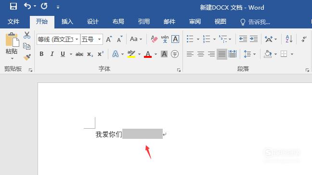Viewport: 312px width, 175px height.
Task: Toggle Underline formatting
Action: 63,54
